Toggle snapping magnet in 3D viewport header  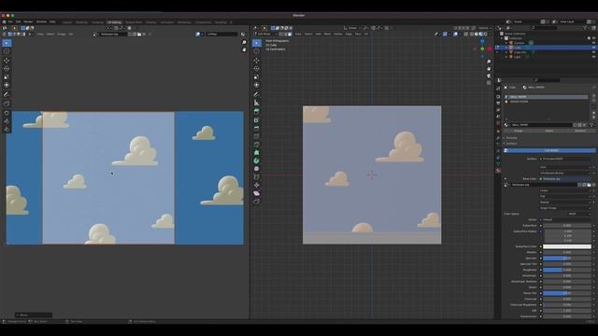tap(374, 28)
